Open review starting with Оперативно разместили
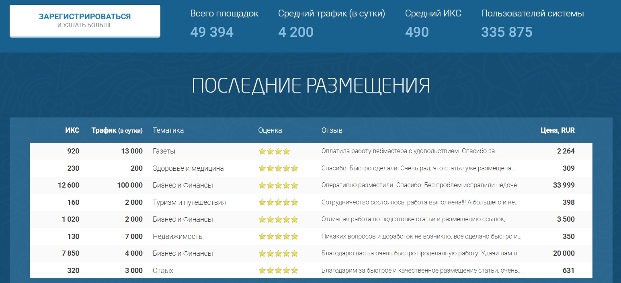The width and height of the screenshot is (621, 283). [421, 185]
